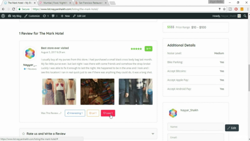The image size is (250, 141).
Task: Switch to The Mark Hotel tab
Action: [20, 3]
